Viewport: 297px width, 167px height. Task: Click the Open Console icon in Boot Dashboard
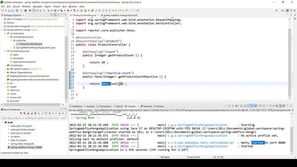coord(35,113)
